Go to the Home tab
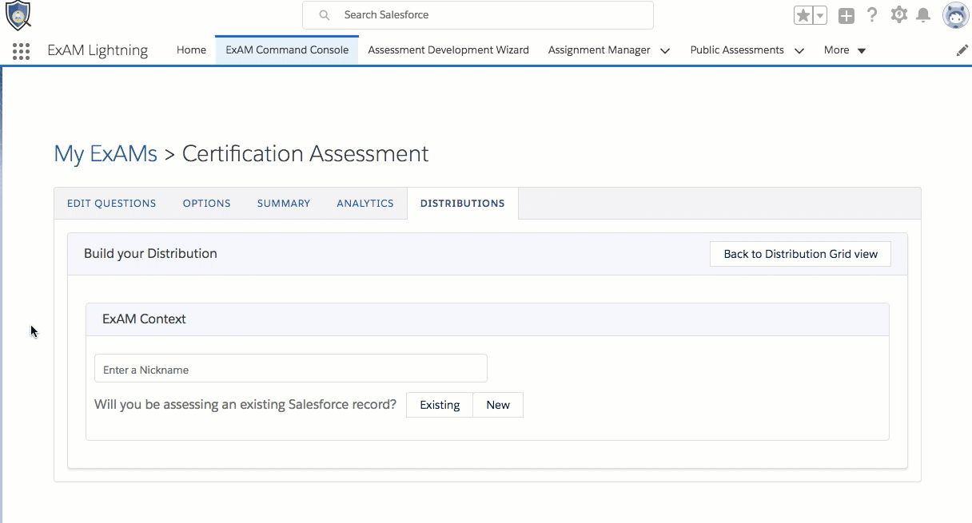Image resolution: width=972 pixels, height=523 pixels. point(191,50)
